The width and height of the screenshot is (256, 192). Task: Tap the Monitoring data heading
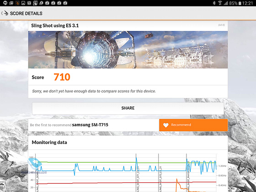coord(49,142)
